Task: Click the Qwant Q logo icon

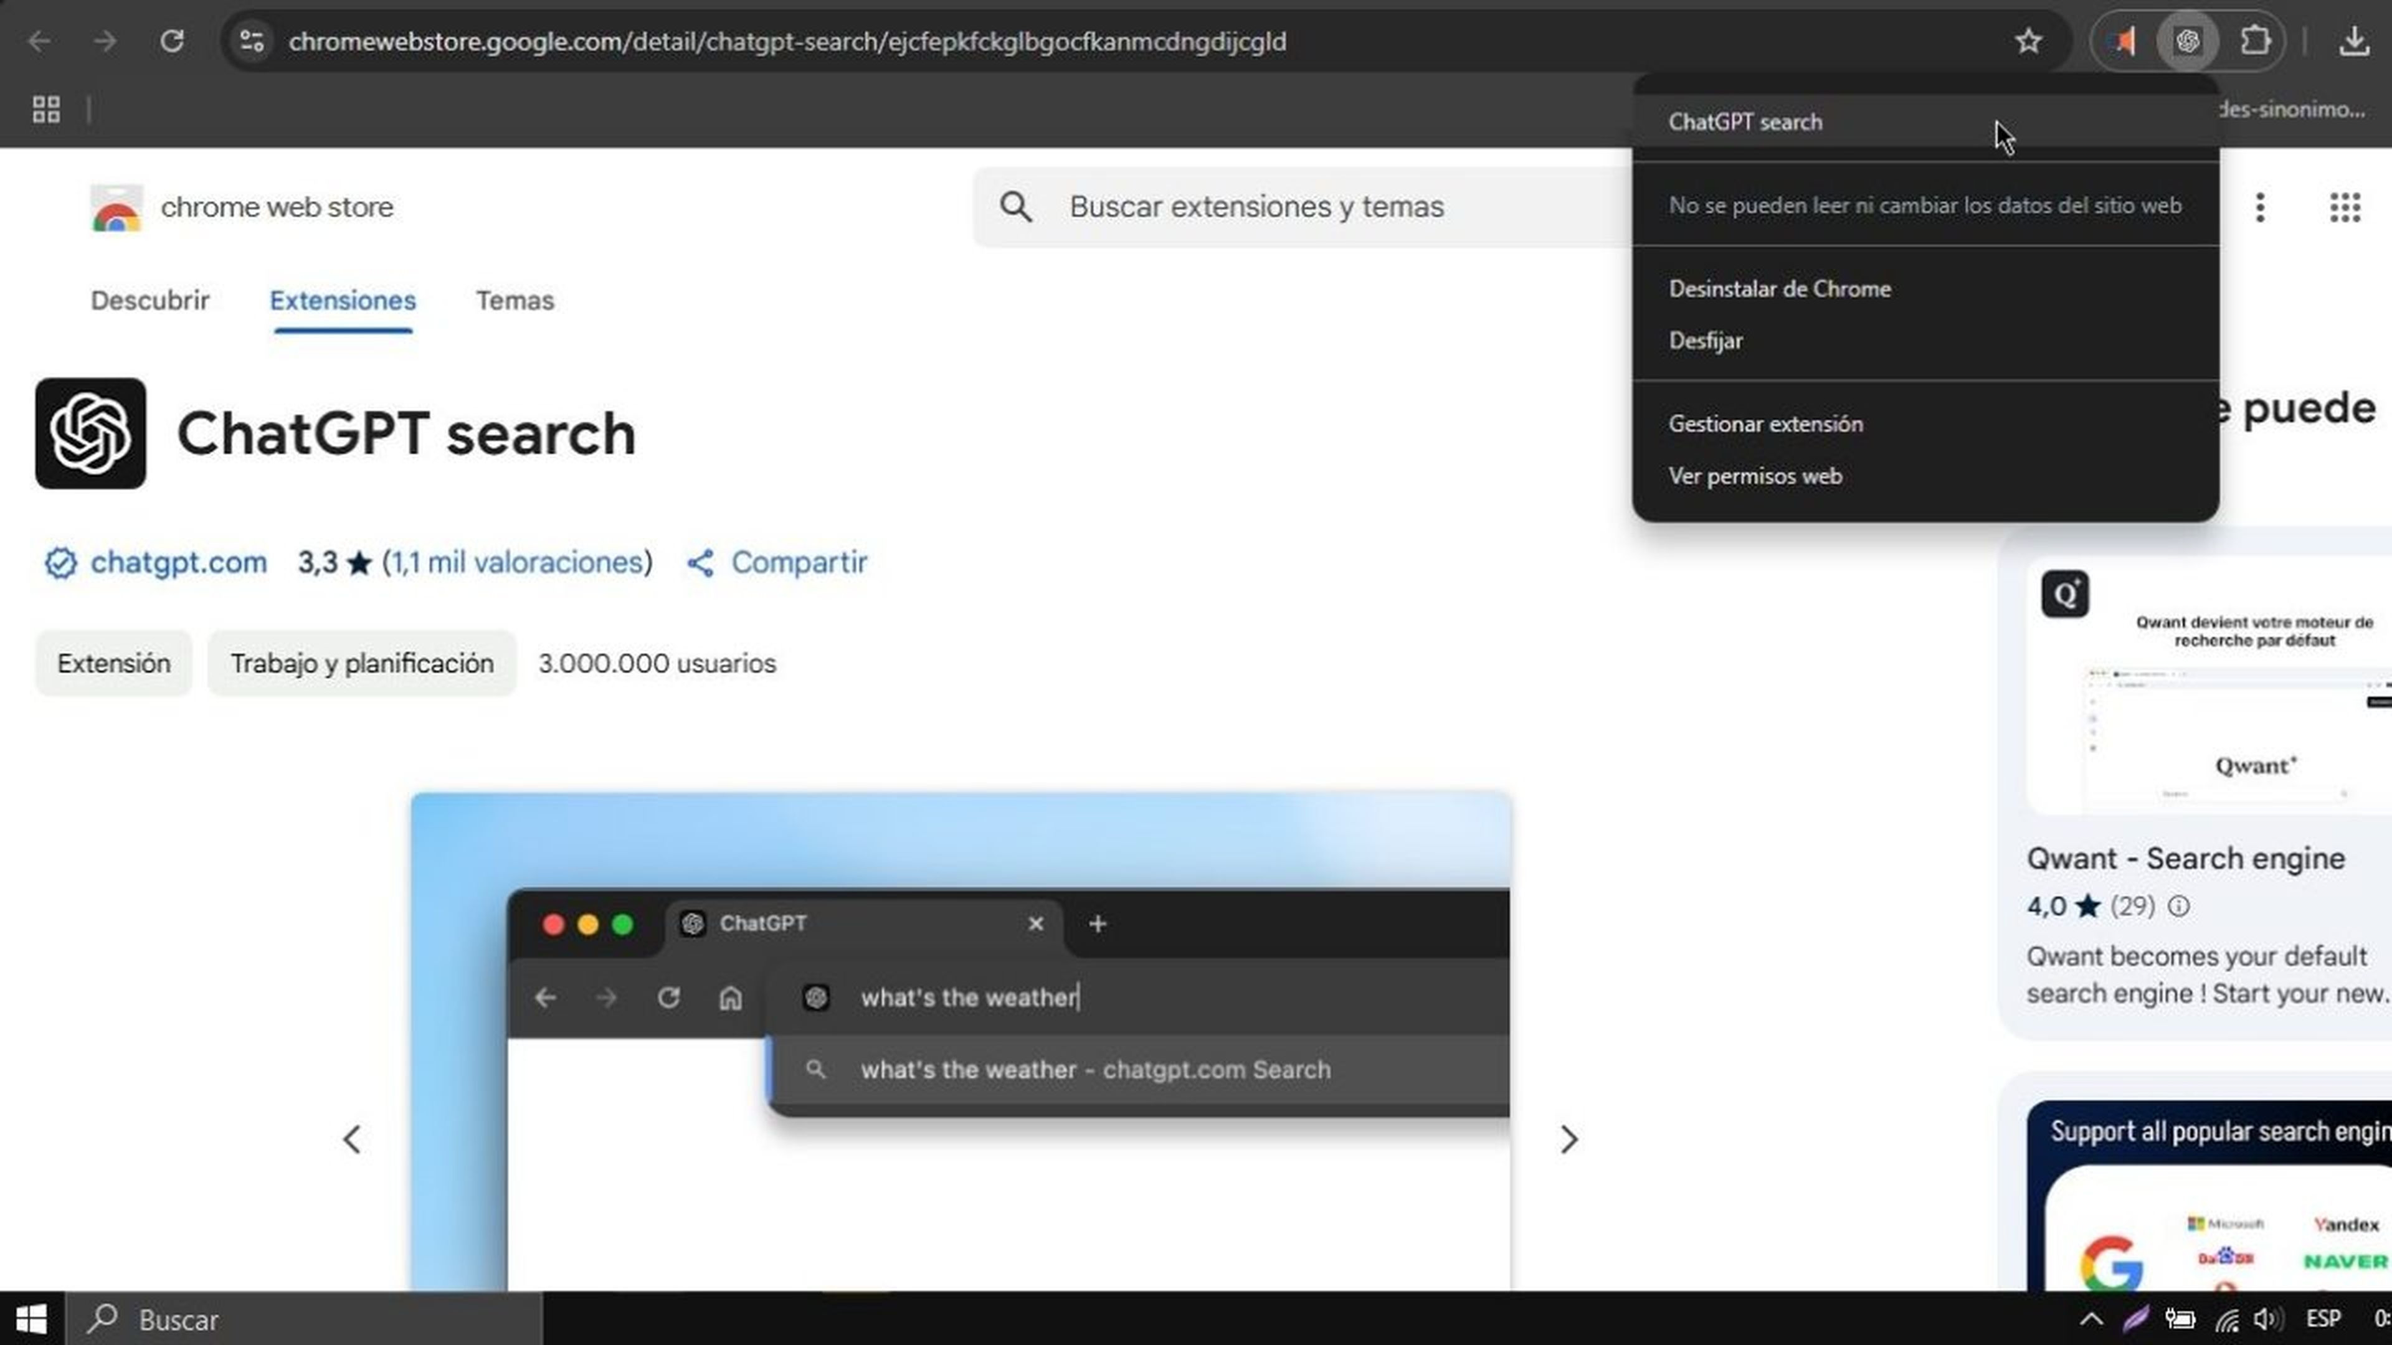Action: pos(2065,594)
